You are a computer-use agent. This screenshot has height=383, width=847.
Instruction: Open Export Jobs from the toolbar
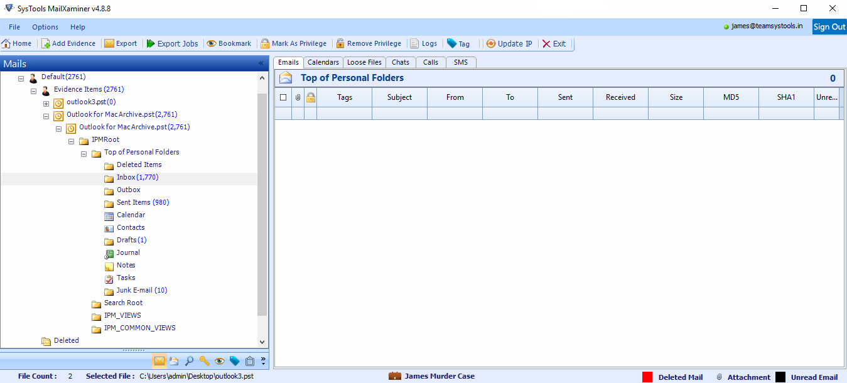(x=172, y=44)
